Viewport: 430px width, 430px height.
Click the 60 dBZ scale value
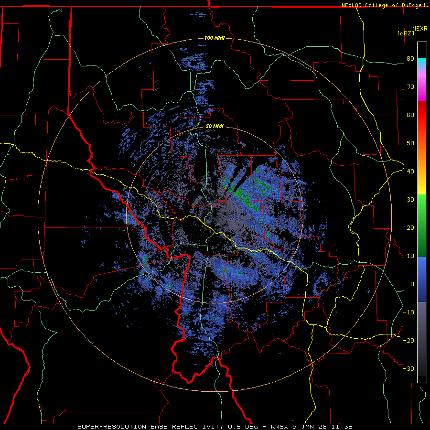(410, 115)
